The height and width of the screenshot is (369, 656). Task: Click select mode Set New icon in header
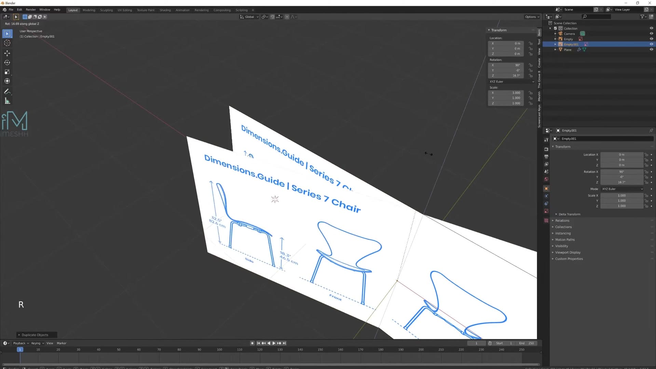[25, 17]
